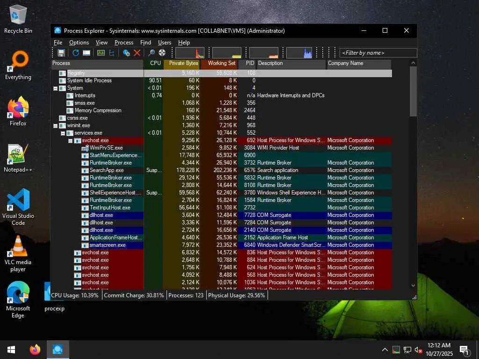
Task: Open the Find menu
Action: pos(145,43)
